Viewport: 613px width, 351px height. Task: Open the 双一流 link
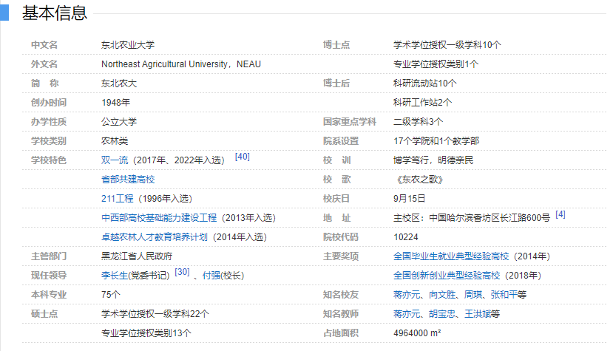(115, 160)
